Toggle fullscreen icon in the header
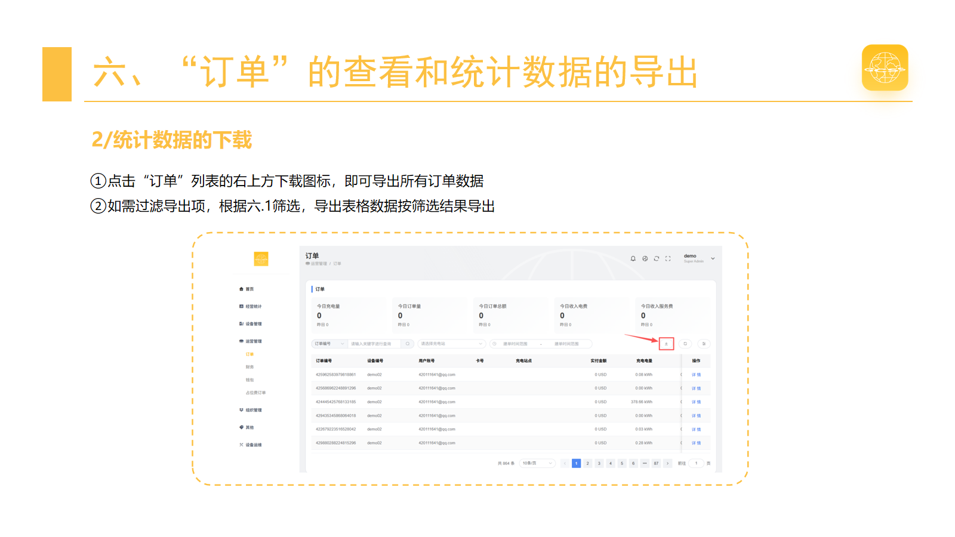Image resolution: width=955 pixels, height=537 pixels. [x=668, y=259]
